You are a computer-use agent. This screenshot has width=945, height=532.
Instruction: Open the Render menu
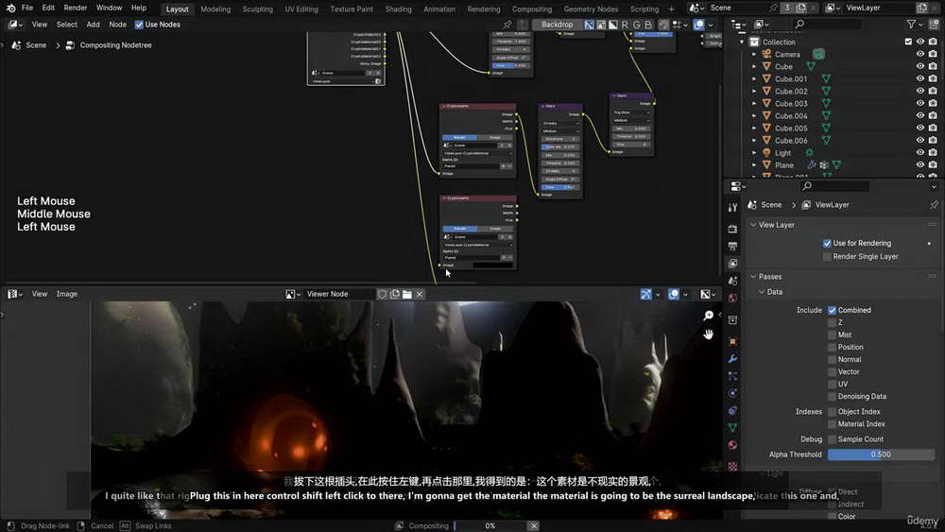76,9
